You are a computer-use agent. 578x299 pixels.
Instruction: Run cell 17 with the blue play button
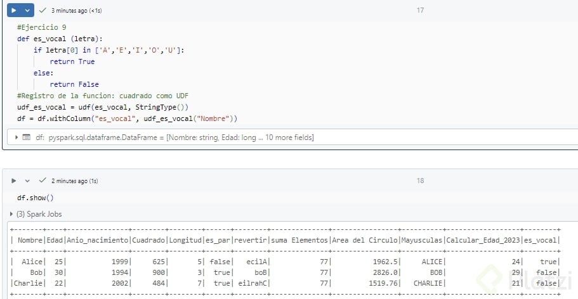(13, 11)
